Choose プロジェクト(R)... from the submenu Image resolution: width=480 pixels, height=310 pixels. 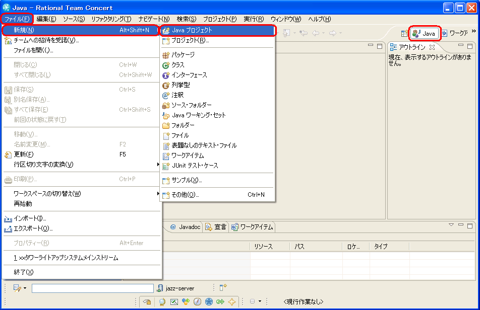pyautogui.click(x=217, y=40)
